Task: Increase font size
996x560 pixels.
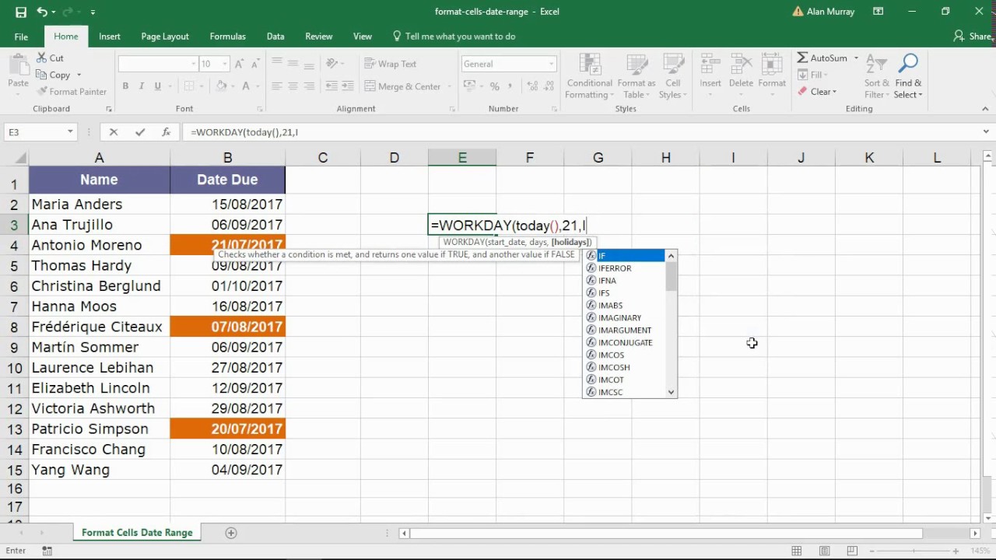Action: (x=240, y=64)
